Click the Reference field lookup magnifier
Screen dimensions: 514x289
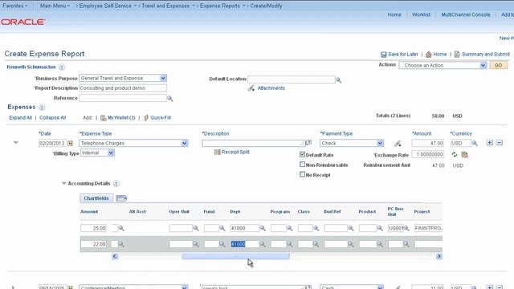pyautogui.click(x=169, y=98)
